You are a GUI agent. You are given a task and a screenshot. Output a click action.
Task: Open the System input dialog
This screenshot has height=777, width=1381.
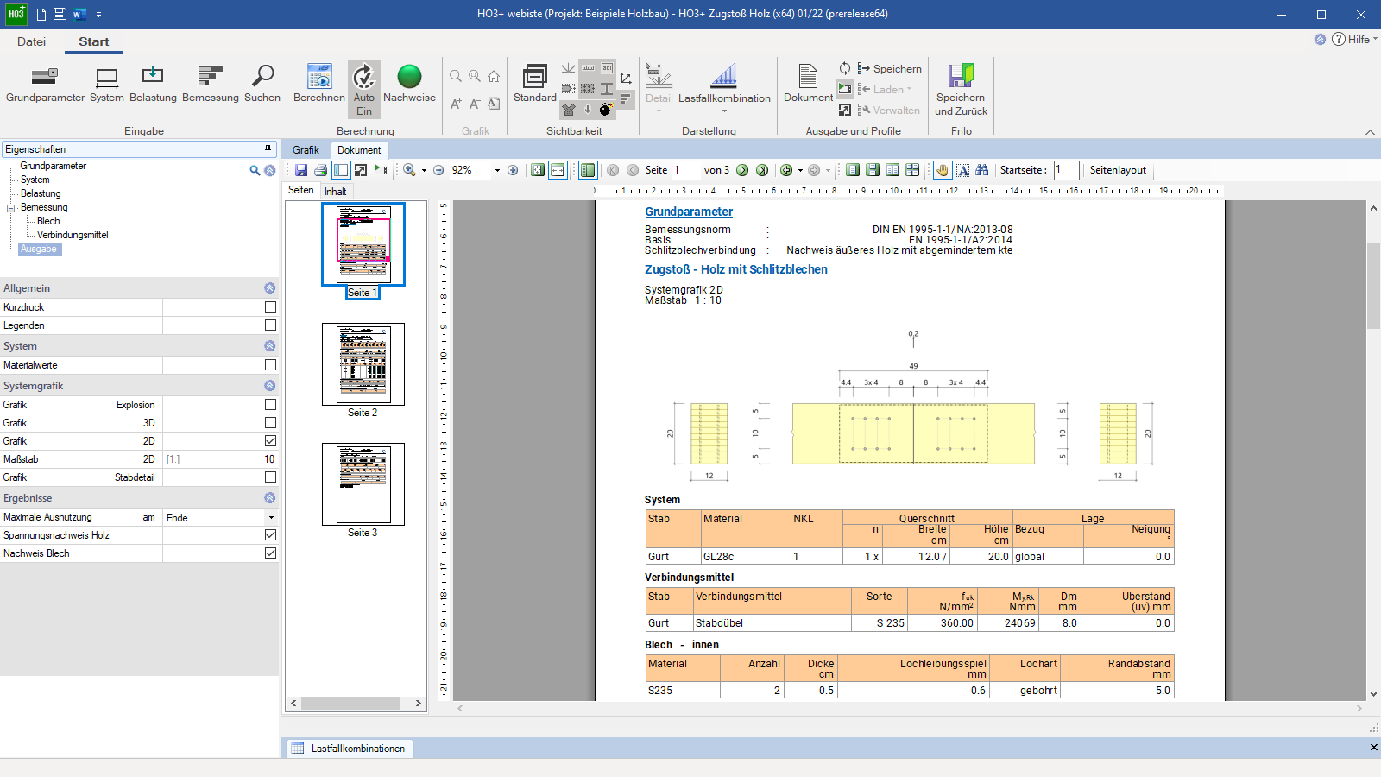coord(107,85)
